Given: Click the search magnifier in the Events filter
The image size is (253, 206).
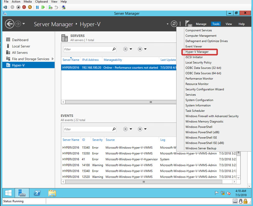Looking at the screenshot, I should [x=114, y=129].
